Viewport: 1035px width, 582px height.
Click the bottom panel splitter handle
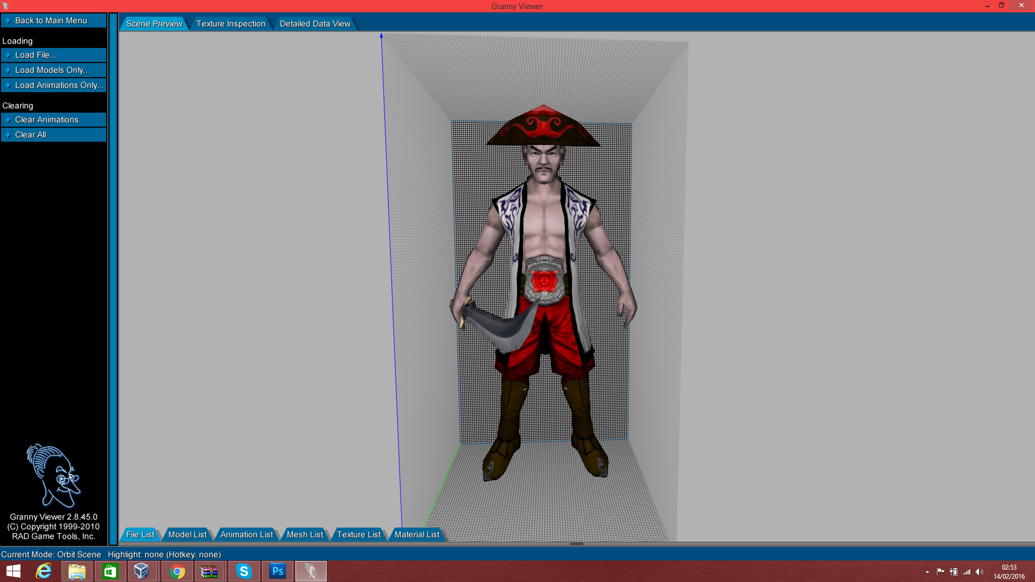(576, 544)
